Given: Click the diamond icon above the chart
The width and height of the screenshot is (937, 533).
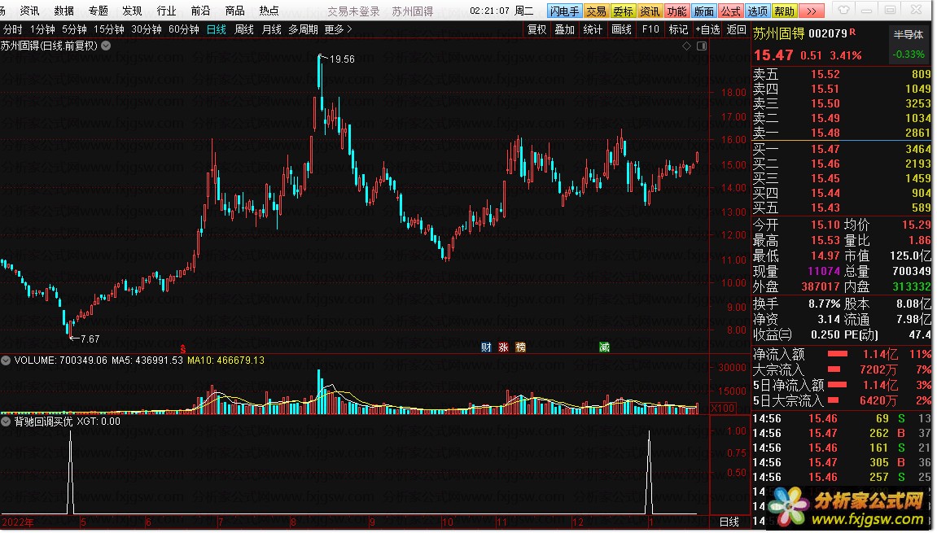Looking at the screenshot, I should [686, 46].
